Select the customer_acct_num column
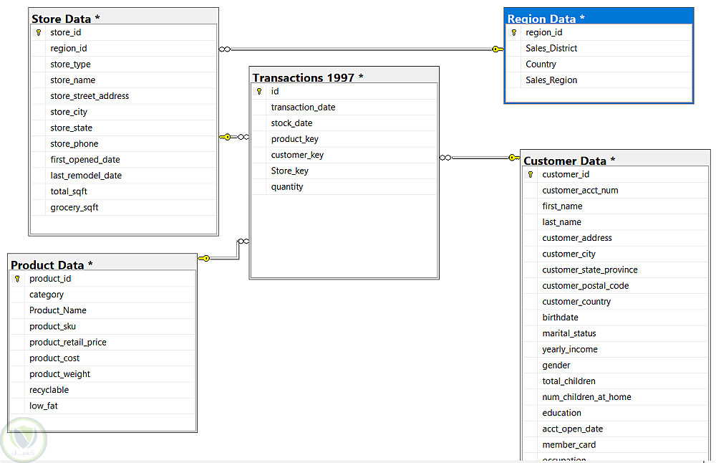Viewport: 716px width, 463px height. 616,191
